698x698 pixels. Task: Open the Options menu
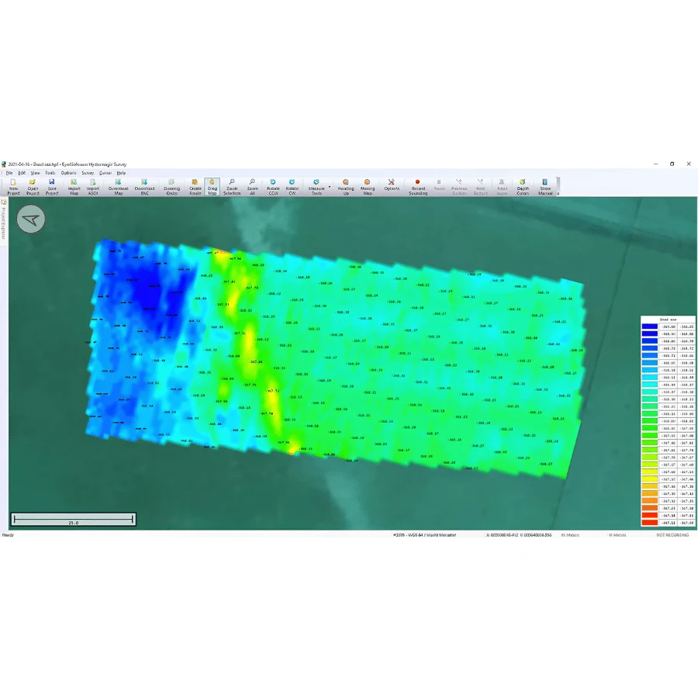click(x=68, y=173)
